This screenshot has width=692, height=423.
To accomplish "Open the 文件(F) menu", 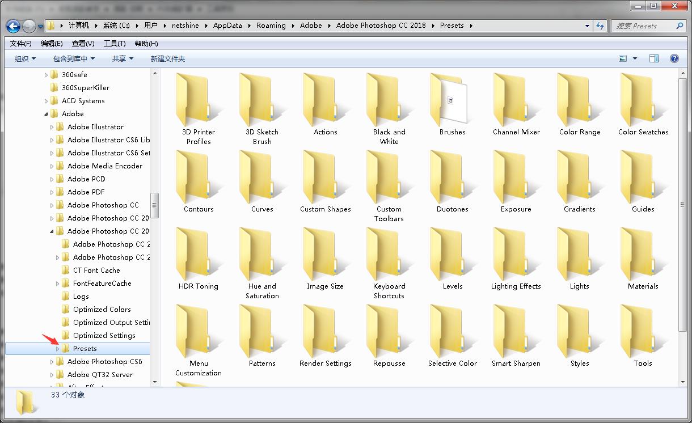I will click(x=21, y=43).
